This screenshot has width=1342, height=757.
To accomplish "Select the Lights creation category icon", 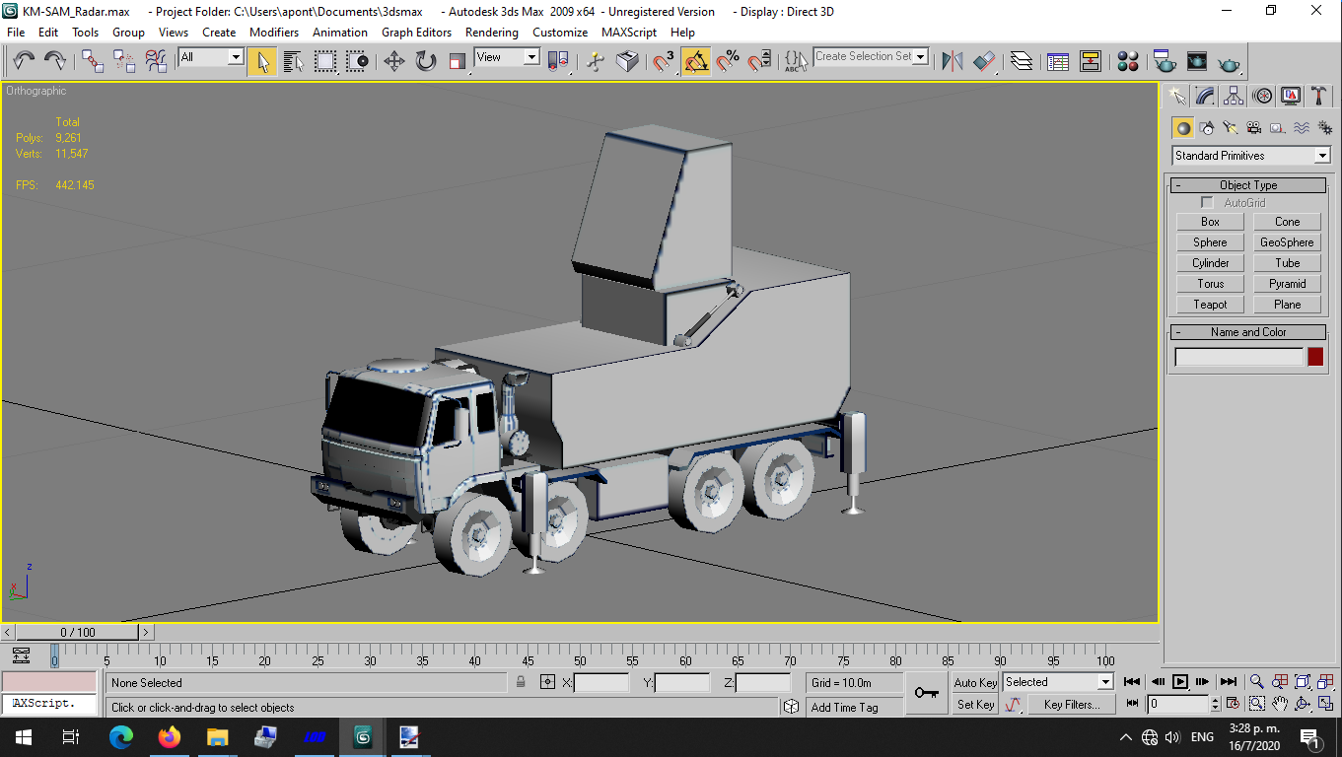I will 1230,128.
